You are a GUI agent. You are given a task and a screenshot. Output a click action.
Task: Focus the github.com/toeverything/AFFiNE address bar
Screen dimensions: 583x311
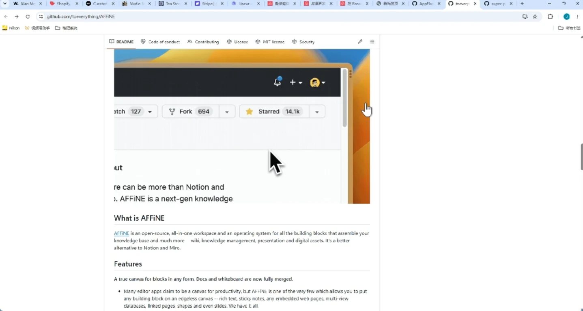coord(280,17)
